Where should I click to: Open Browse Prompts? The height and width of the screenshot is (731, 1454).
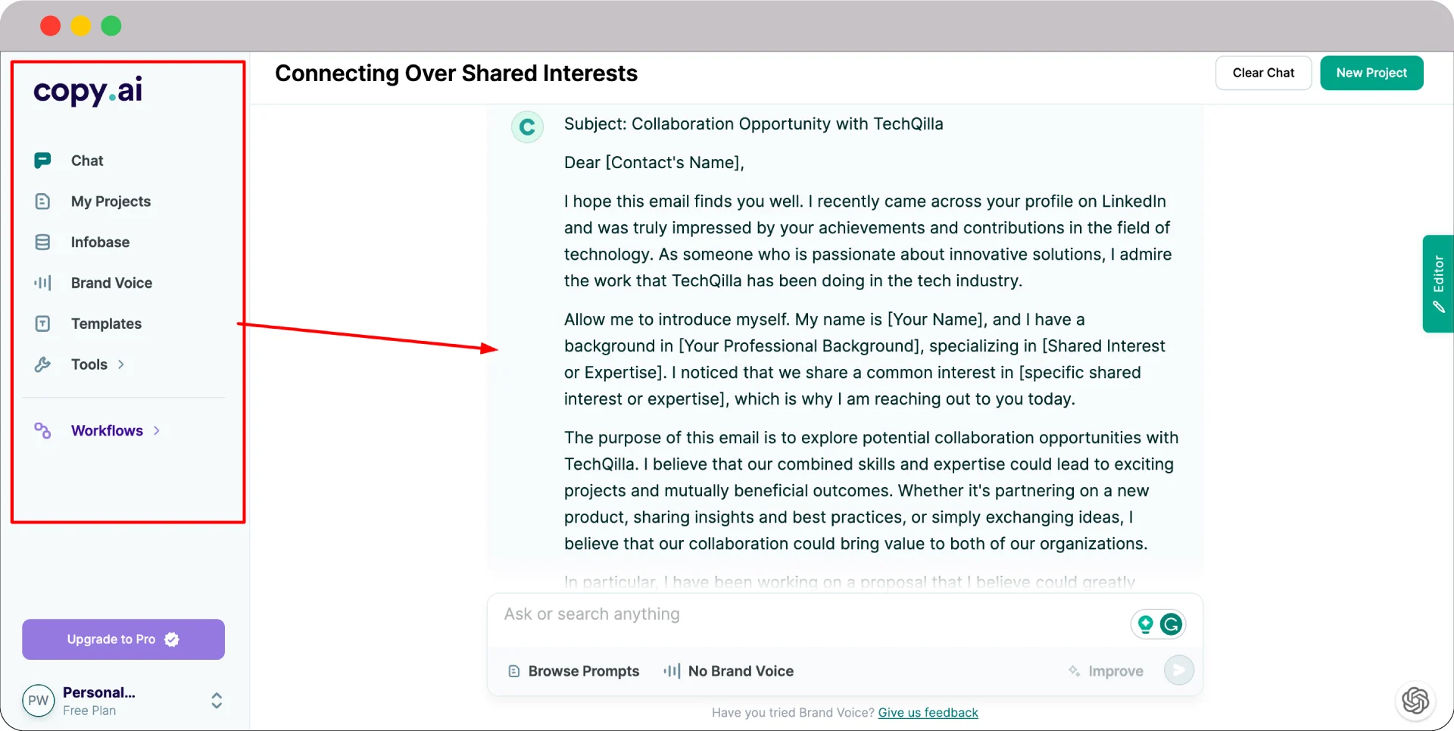coord(574,671)
